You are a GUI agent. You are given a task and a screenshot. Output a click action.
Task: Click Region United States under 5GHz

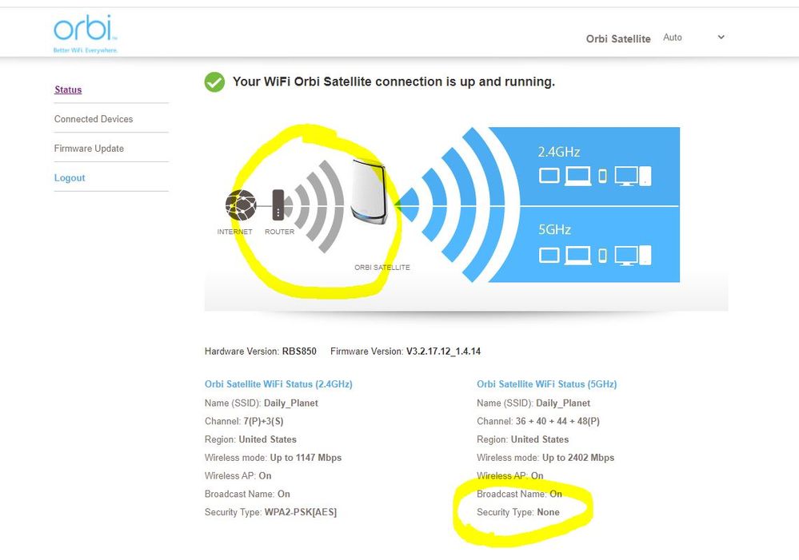coord(523,439)
